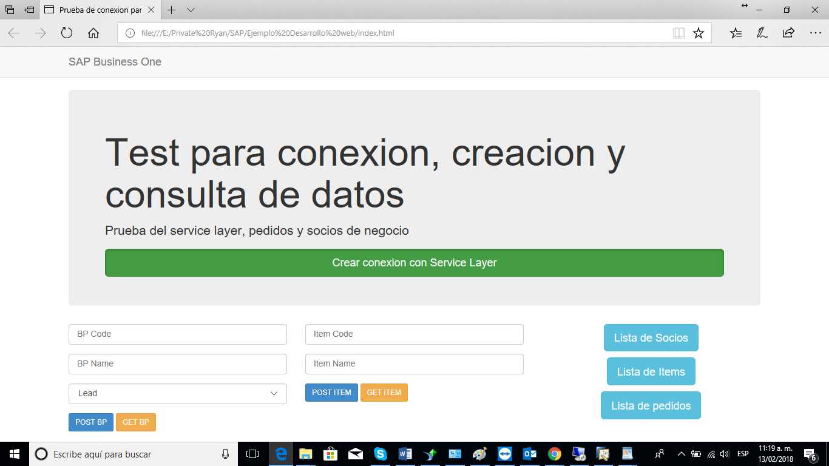Click the address bar URL
The height and width of the screenshot is (466, 829).
point(268,33)
